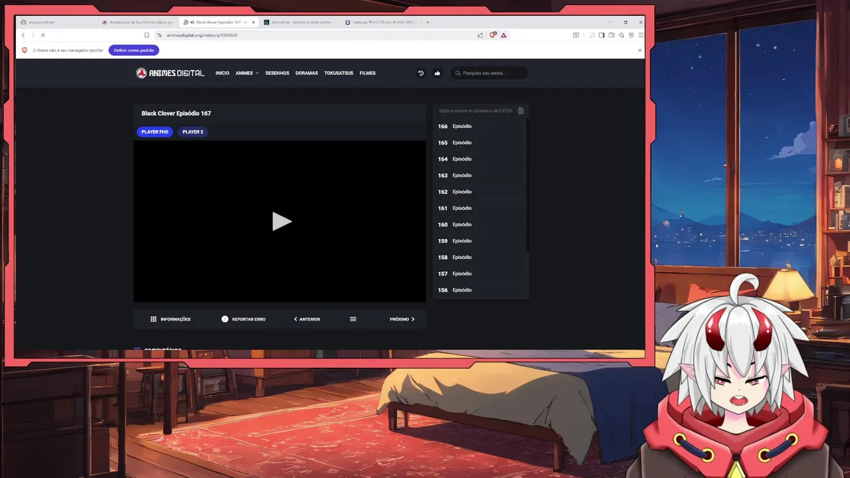
Task: Open the episode list hamburger icon
Action: point(353,319)
